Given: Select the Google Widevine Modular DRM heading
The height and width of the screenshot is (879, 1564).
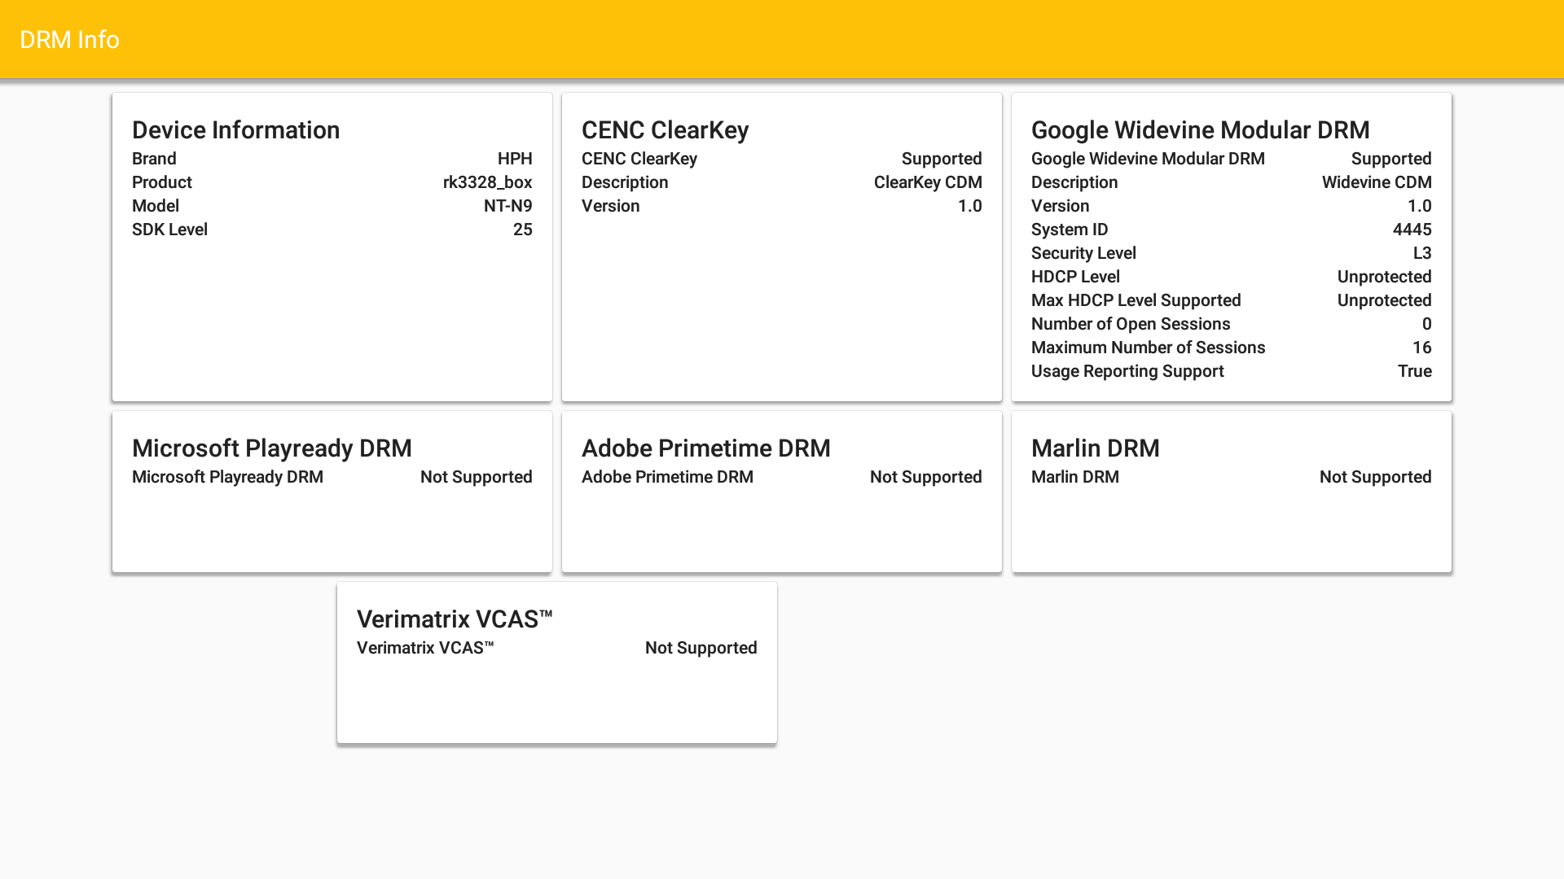Looking at the screenshot, I should tap(1200, 130).
